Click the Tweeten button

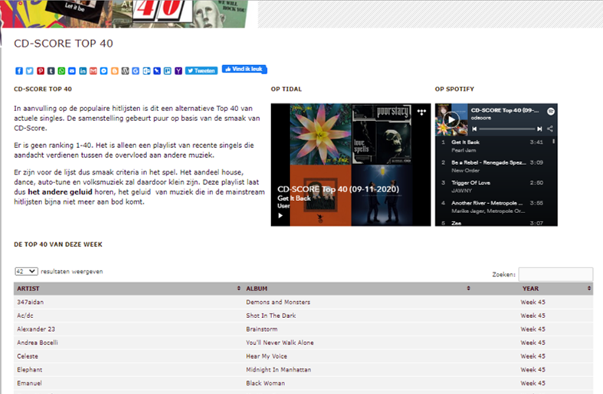pos(202,71)
